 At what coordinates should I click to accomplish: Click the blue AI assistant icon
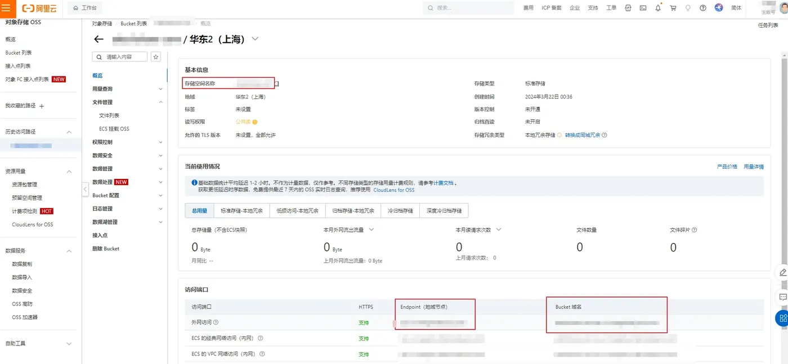[719, 8]
